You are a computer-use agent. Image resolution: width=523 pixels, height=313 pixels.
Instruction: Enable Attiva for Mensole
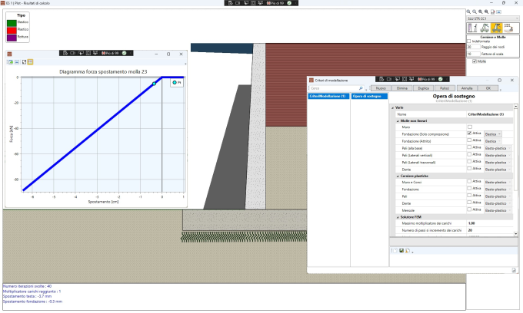[x=469, y=209]
